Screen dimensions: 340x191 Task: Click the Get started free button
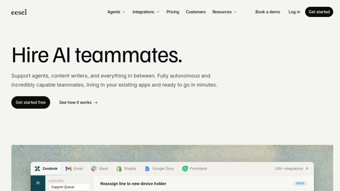31,102
